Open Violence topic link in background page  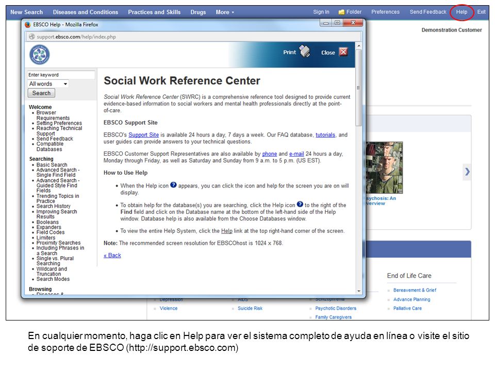click(168, 308)
